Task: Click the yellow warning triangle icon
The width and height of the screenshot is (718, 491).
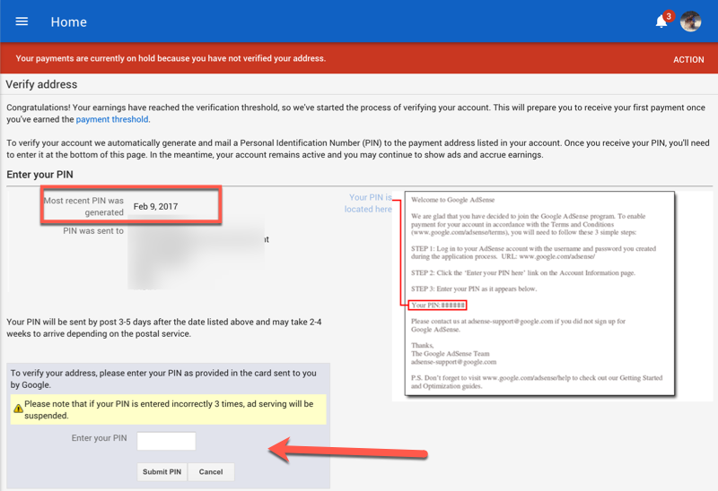Action: pyautogui.click(x=18, y=409)
